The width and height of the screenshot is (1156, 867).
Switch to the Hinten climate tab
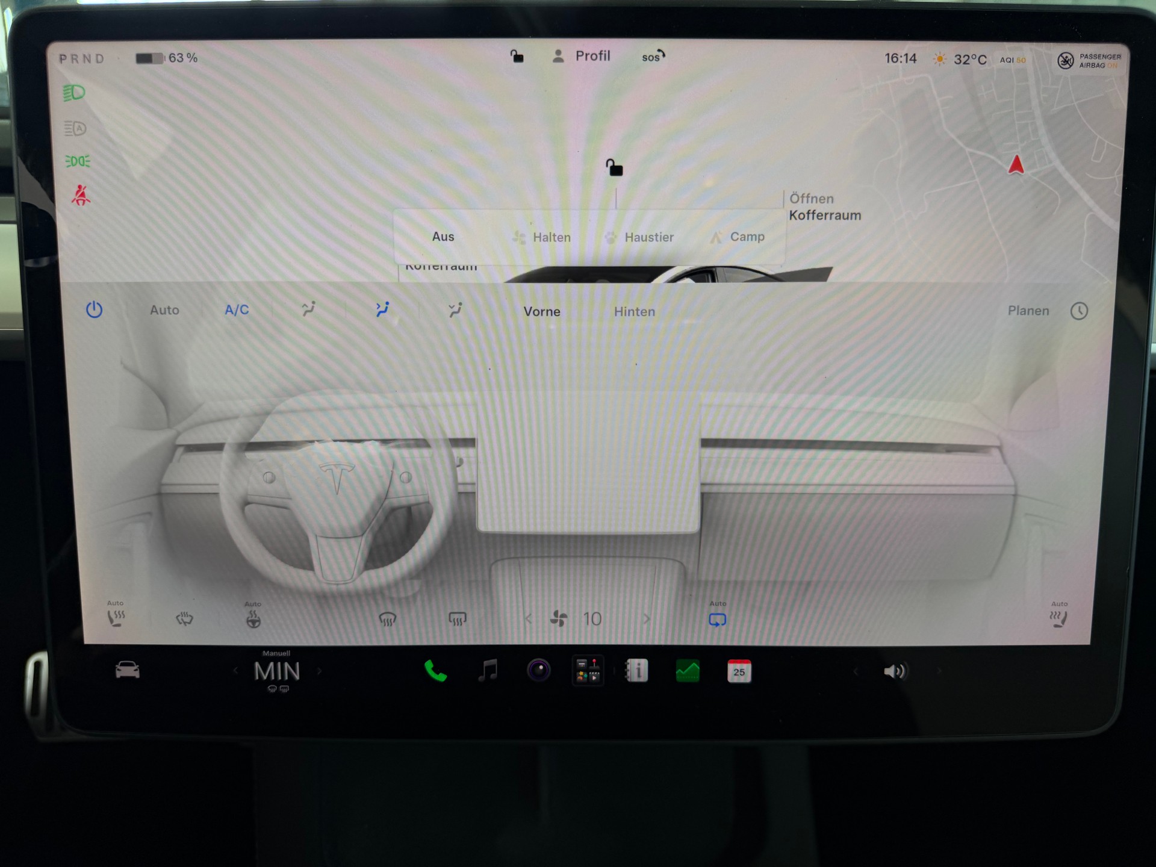point(635,311)
